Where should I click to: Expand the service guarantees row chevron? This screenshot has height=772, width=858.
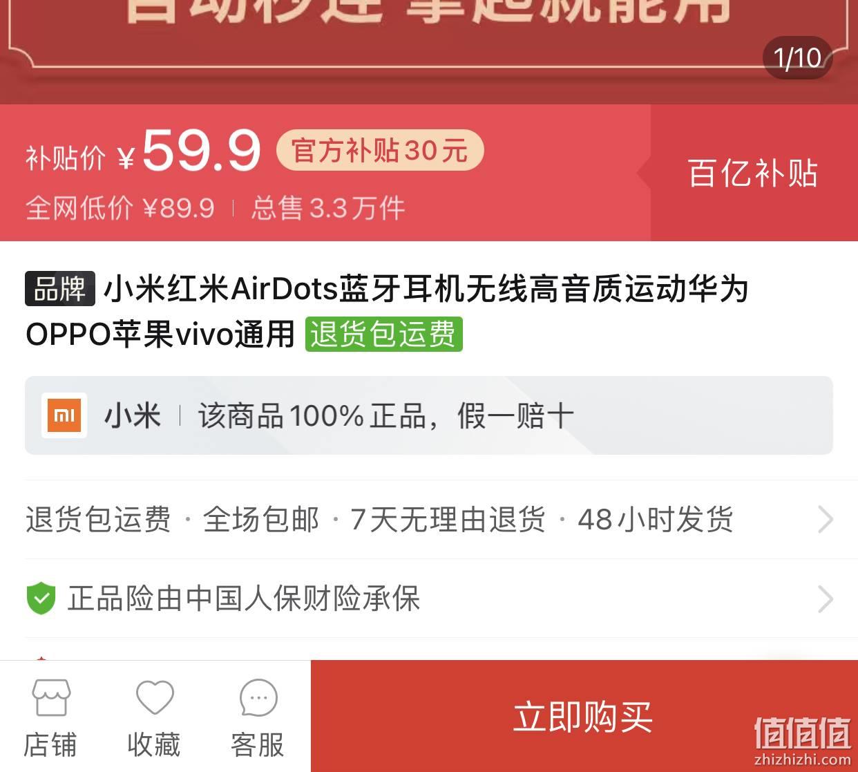(x=826, y=520)
